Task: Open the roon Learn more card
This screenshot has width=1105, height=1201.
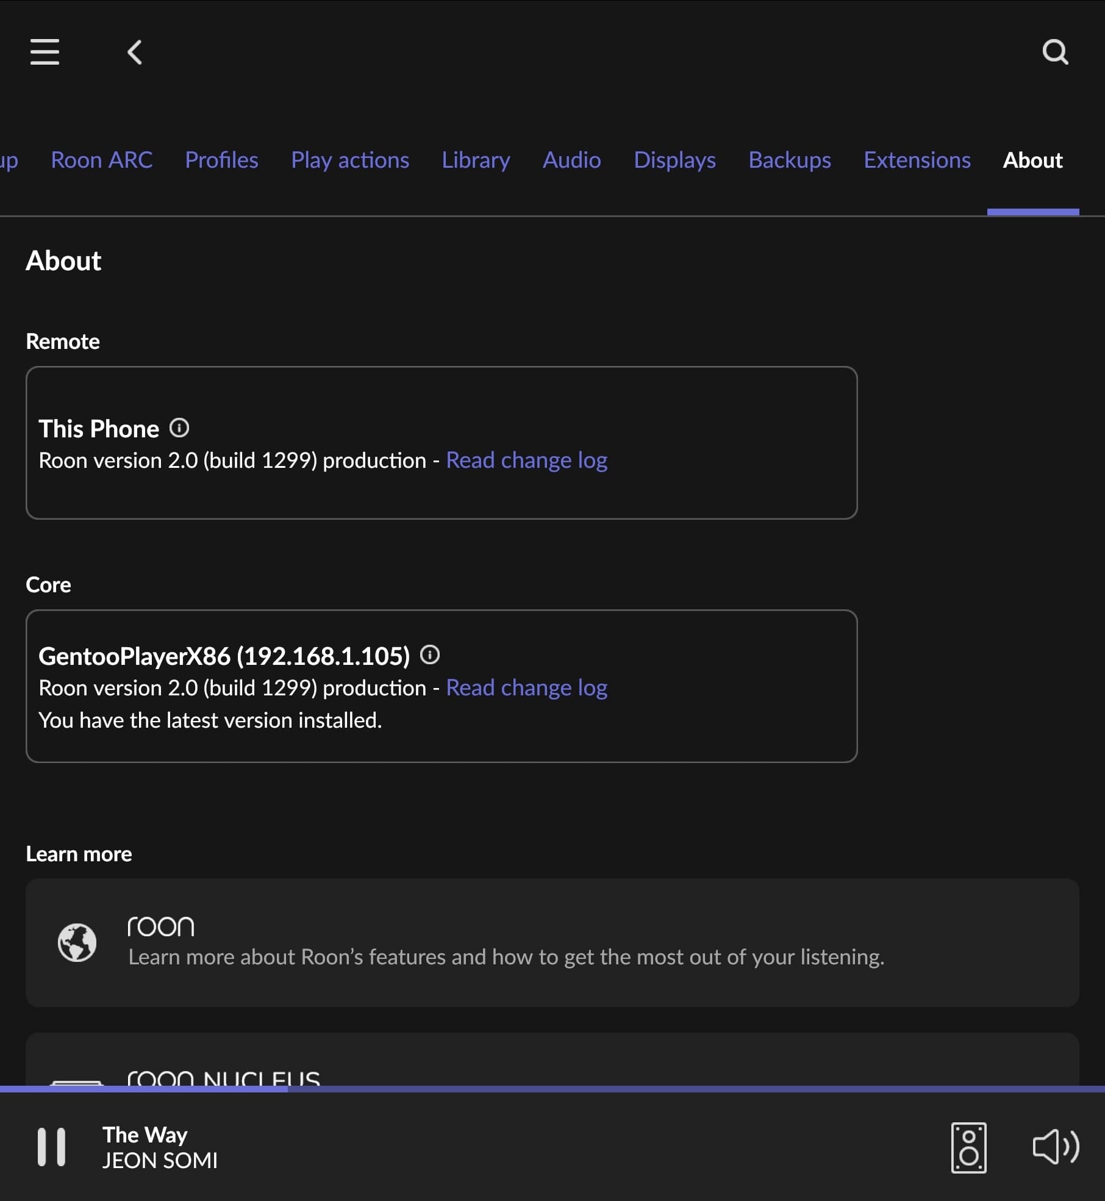Action: click(552, 942)
